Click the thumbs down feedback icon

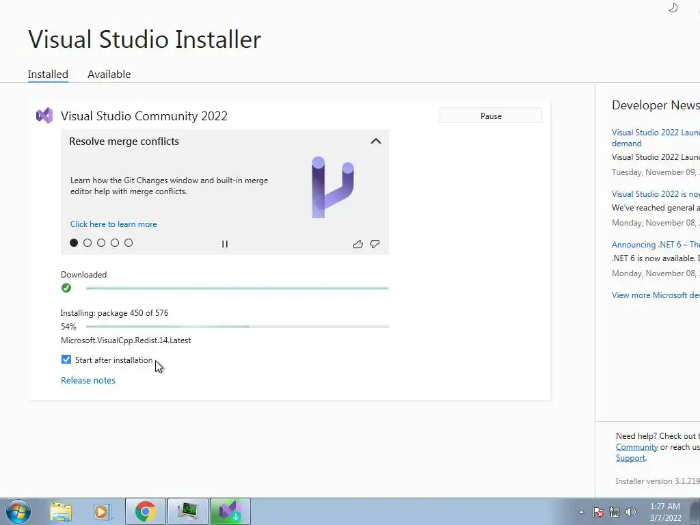[x=375, y=244]
